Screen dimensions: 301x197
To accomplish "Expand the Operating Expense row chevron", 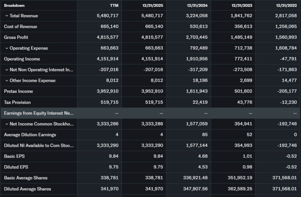I will pos(6,48).
